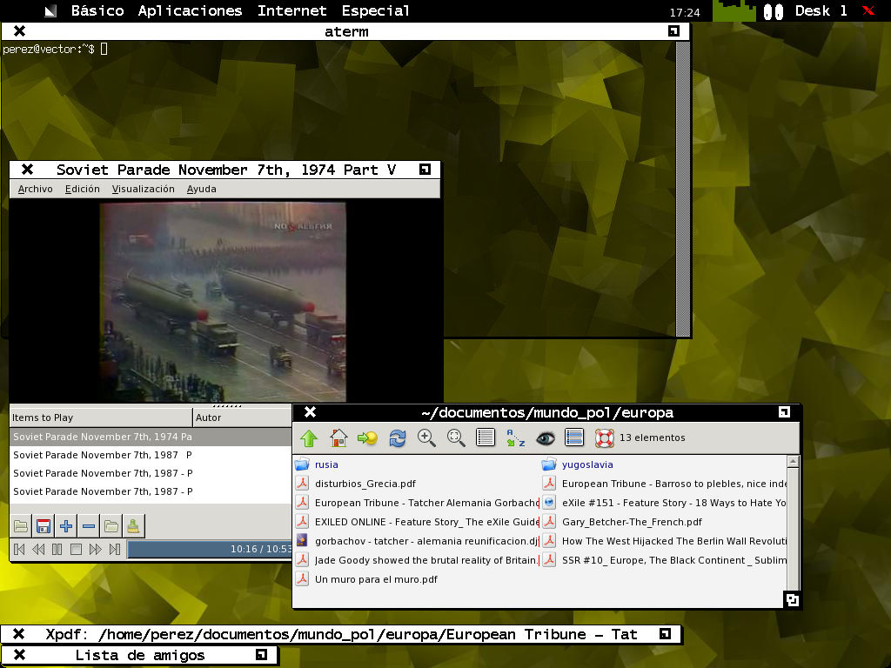Skip to the previous track
The height and width of the screenshot is (668, 891).
click(x=19, y=550)
